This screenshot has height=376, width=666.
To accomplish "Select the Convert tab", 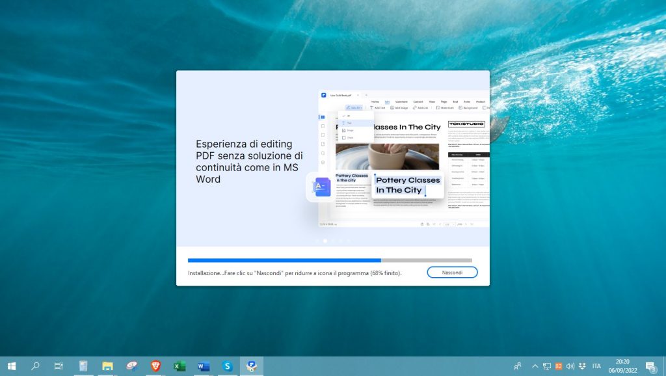I will pyautogui.click(x=418, y=101).
